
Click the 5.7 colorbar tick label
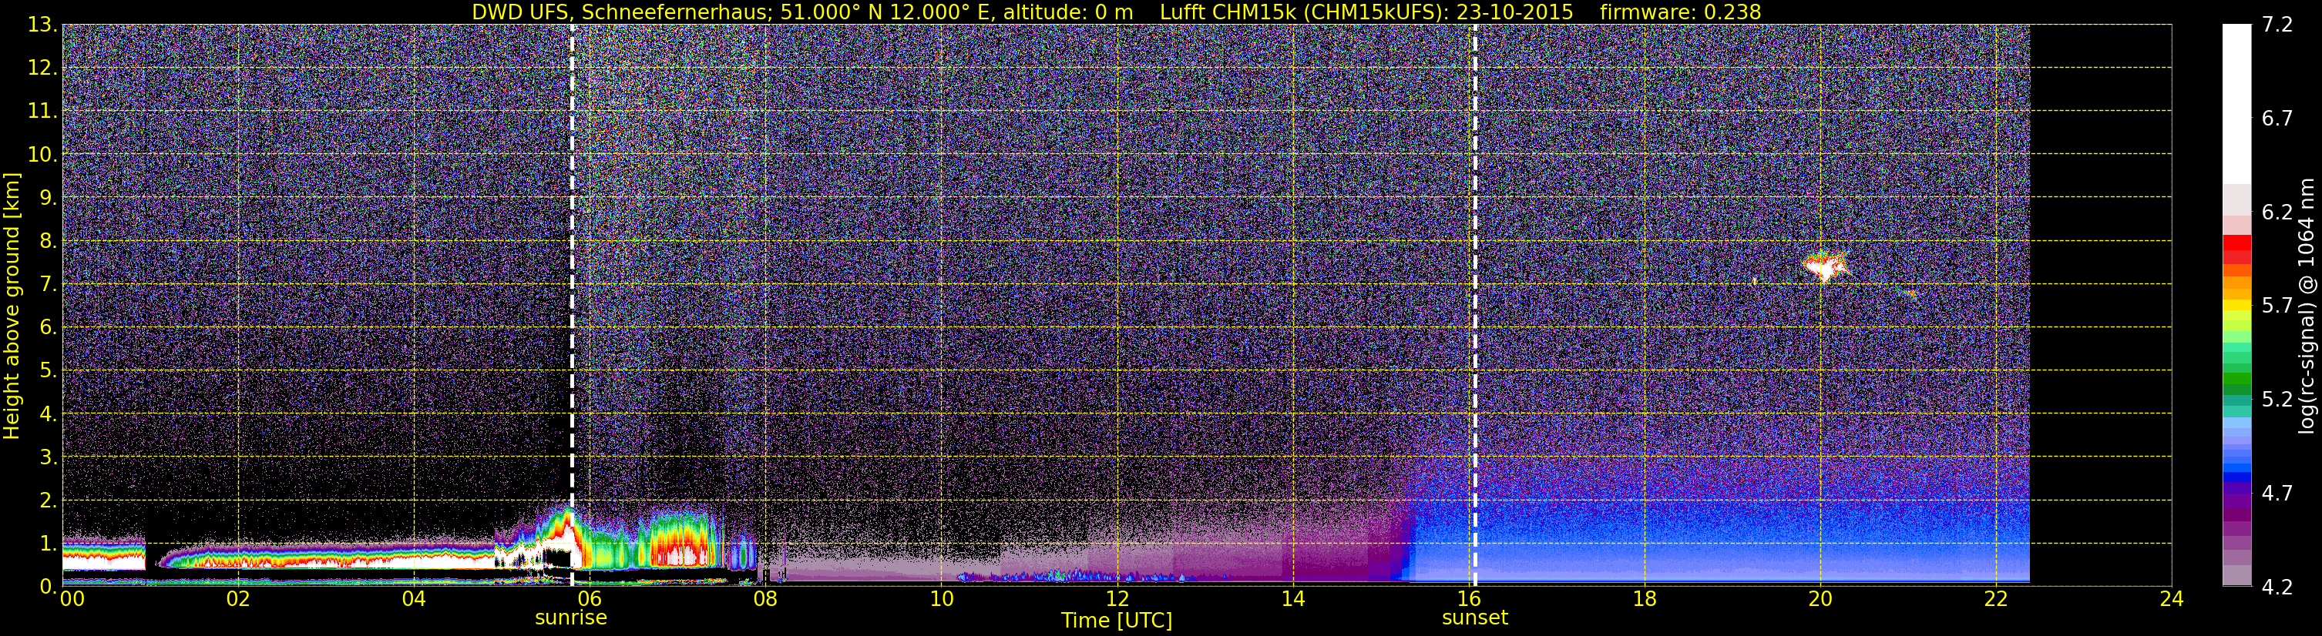point(2277,306)
